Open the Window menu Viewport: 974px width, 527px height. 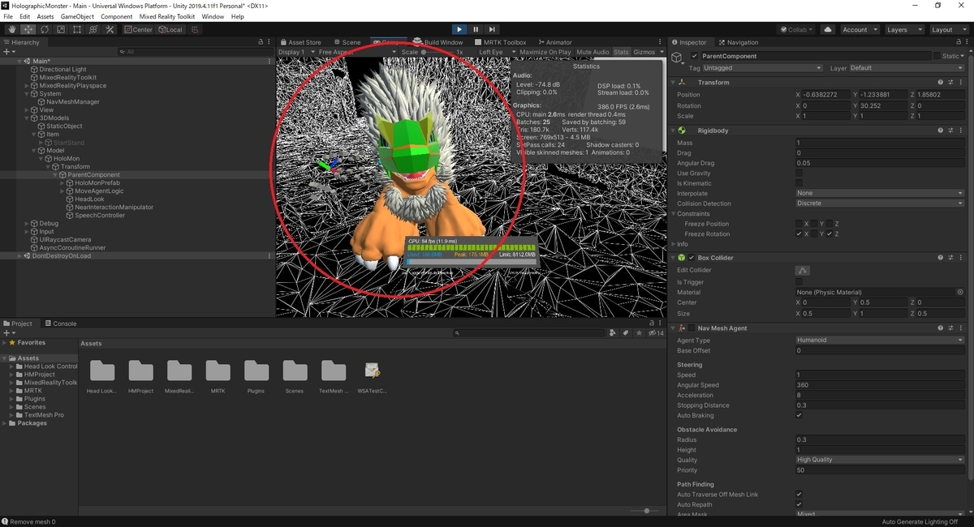[x=213, y=16]
